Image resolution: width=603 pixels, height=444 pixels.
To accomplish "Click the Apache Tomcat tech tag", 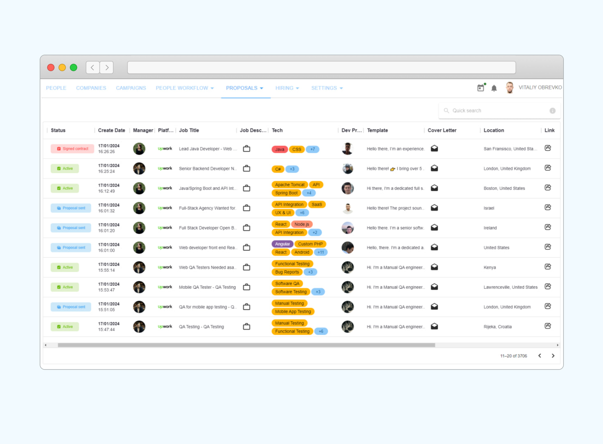I will 289,185.
